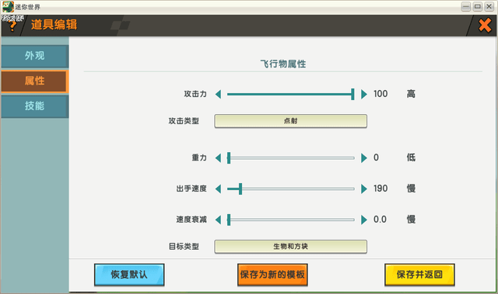The height and width of the screenshot is (294, 498).
Task: Click the 出手速度 value 190
Action: click(381, 189)
